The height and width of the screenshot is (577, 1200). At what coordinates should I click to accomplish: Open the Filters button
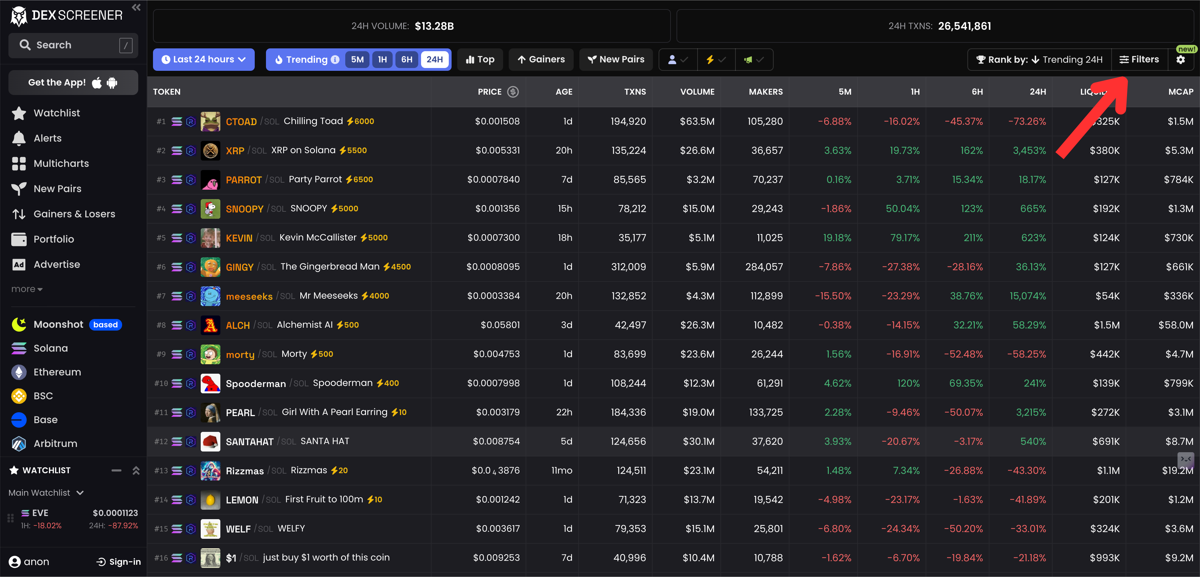[1139, 60]
